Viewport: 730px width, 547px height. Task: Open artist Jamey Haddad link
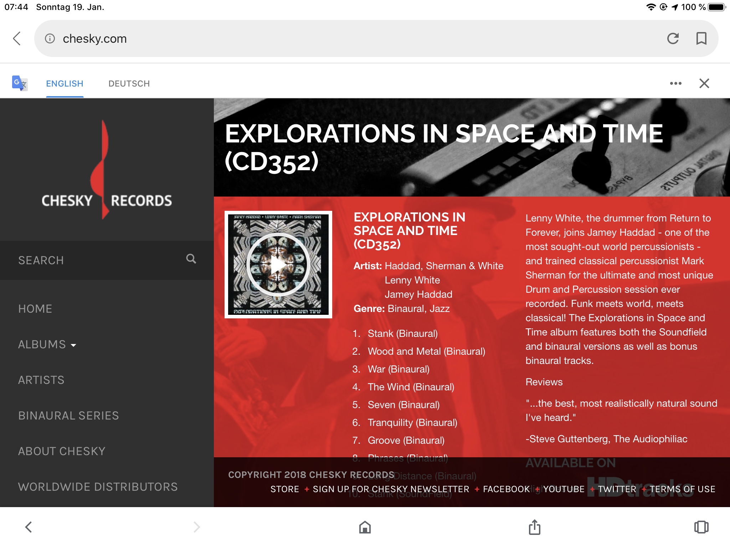tap(418, 295)
